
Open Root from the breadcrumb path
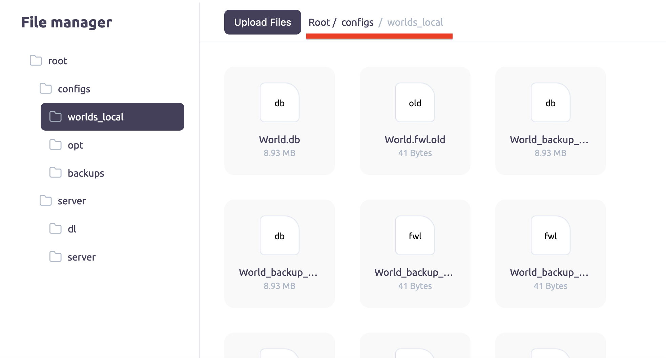tap(319, 22)
